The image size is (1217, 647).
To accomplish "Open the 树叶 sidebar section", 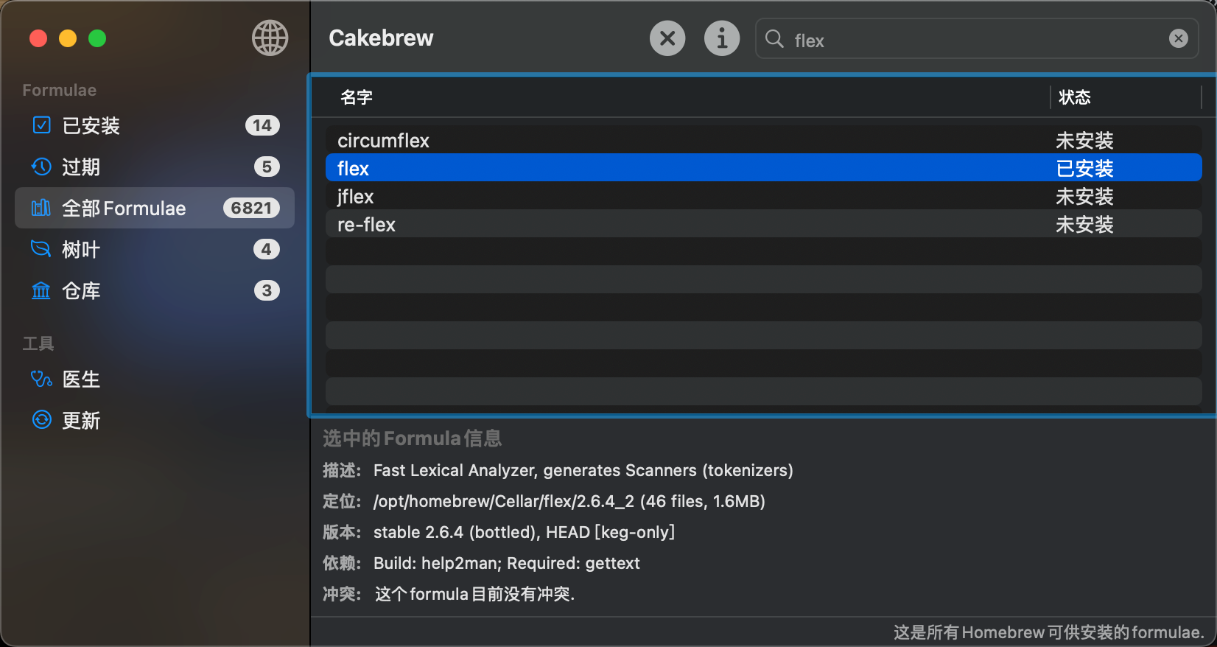I will click(x=155, y=249).
